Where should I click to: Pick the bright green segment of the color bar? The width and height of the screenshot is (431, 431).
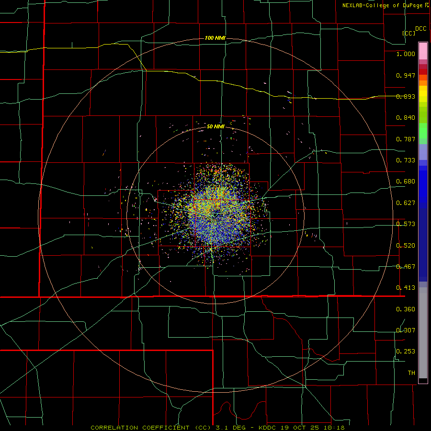pyautogui.click(x=423, y=131)
